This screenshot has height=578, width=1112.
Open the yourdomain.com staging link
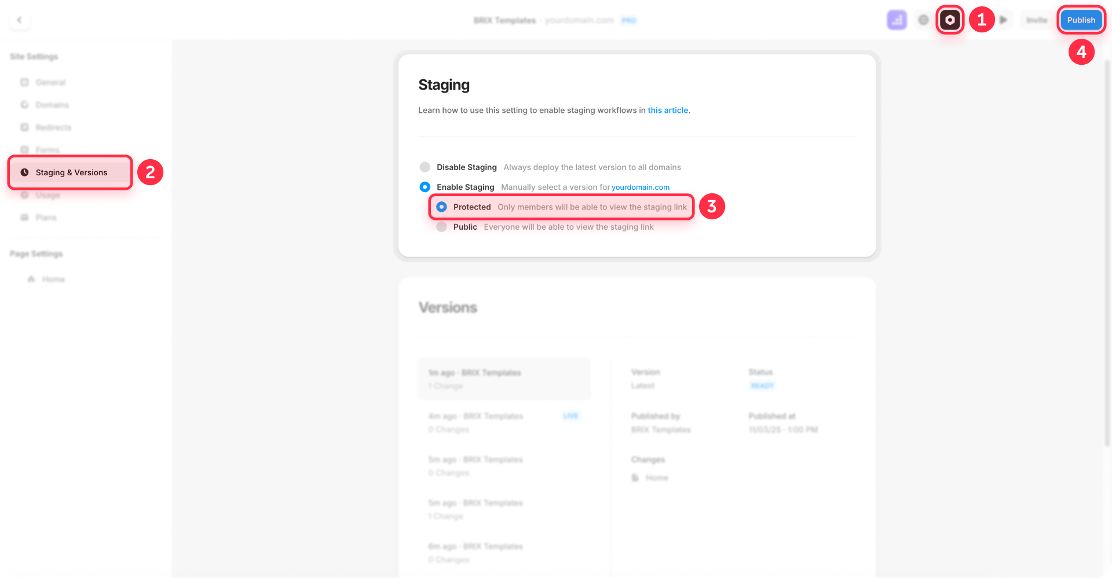(640, 187)
